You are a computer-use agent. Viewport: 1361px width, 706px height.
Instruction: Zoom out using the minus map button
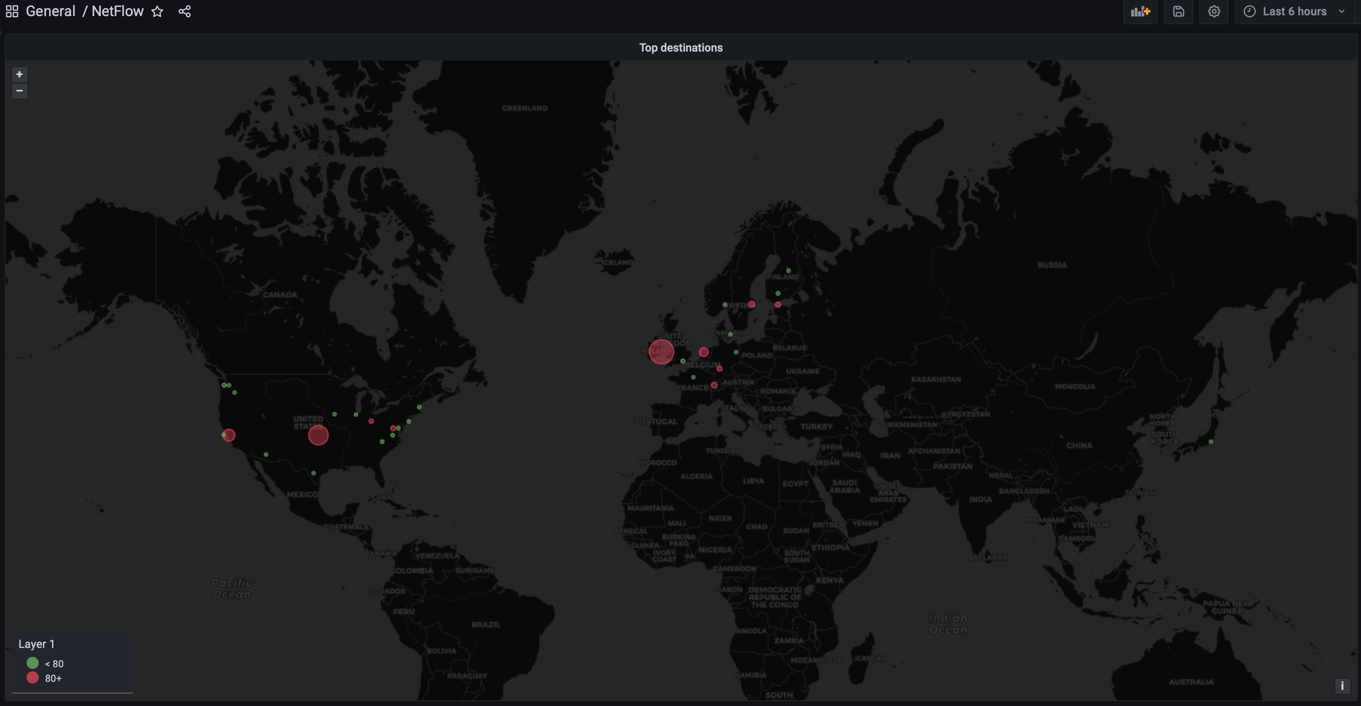(x=19, y=91)
